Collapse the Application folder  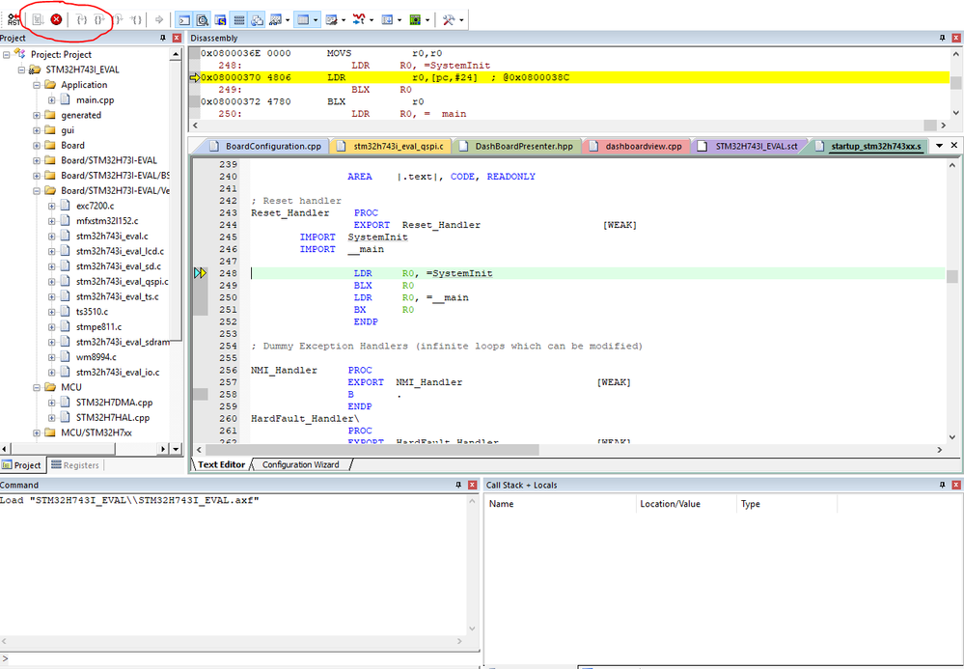(x=37, y=85)
